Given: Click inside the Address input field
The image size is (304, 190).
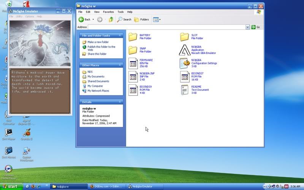Looking at the screenshot, I should [x=166, y=27].
